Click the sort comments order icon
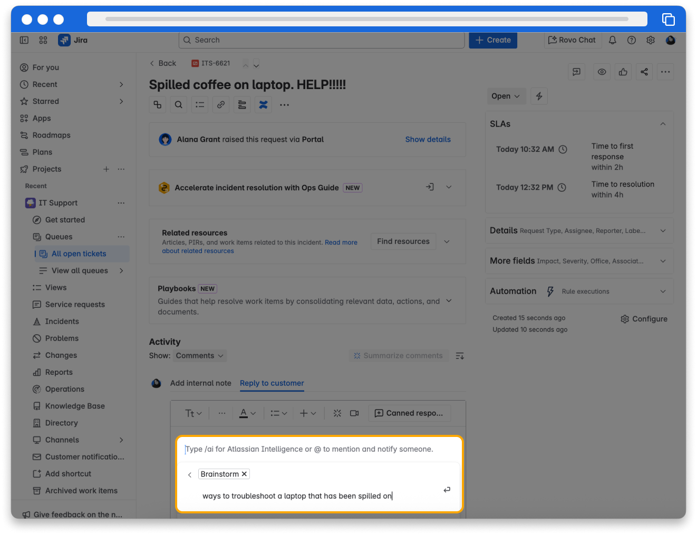Viewport: 697px width, 535px height. click(460, 356)
